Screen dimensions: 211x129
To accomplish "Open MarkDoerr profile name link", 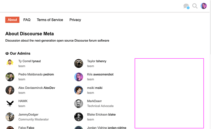I will click(x=94, y=101).
